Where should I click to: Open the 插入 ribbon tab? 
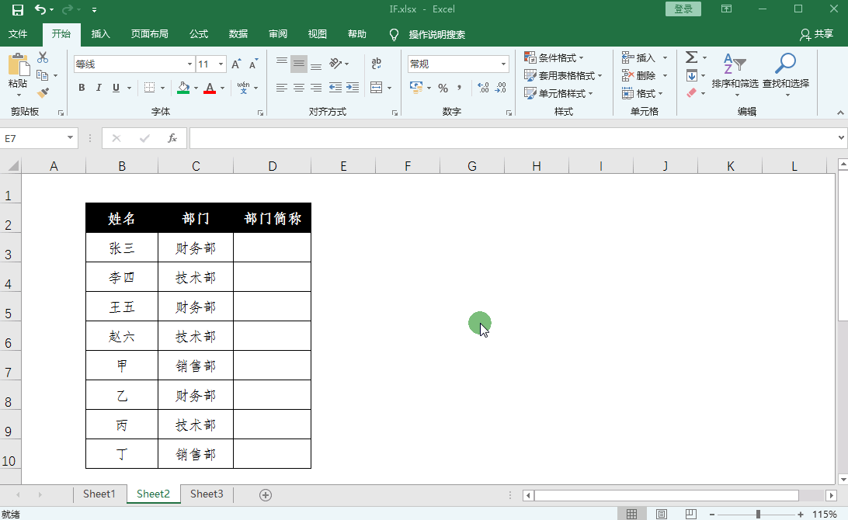point(101,34)
